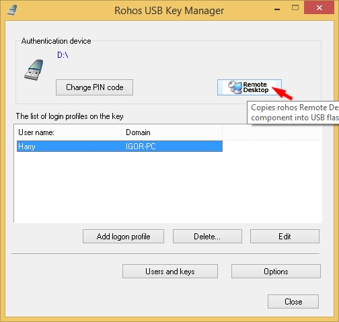Screen dimensions: 339x322
Task: Click the Rohos USB icon in title bar
Action: [x=12, y=10]
